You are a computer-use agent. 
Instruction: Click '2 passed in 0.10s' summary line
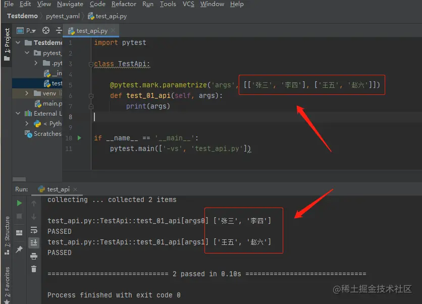tap(206, 274)
